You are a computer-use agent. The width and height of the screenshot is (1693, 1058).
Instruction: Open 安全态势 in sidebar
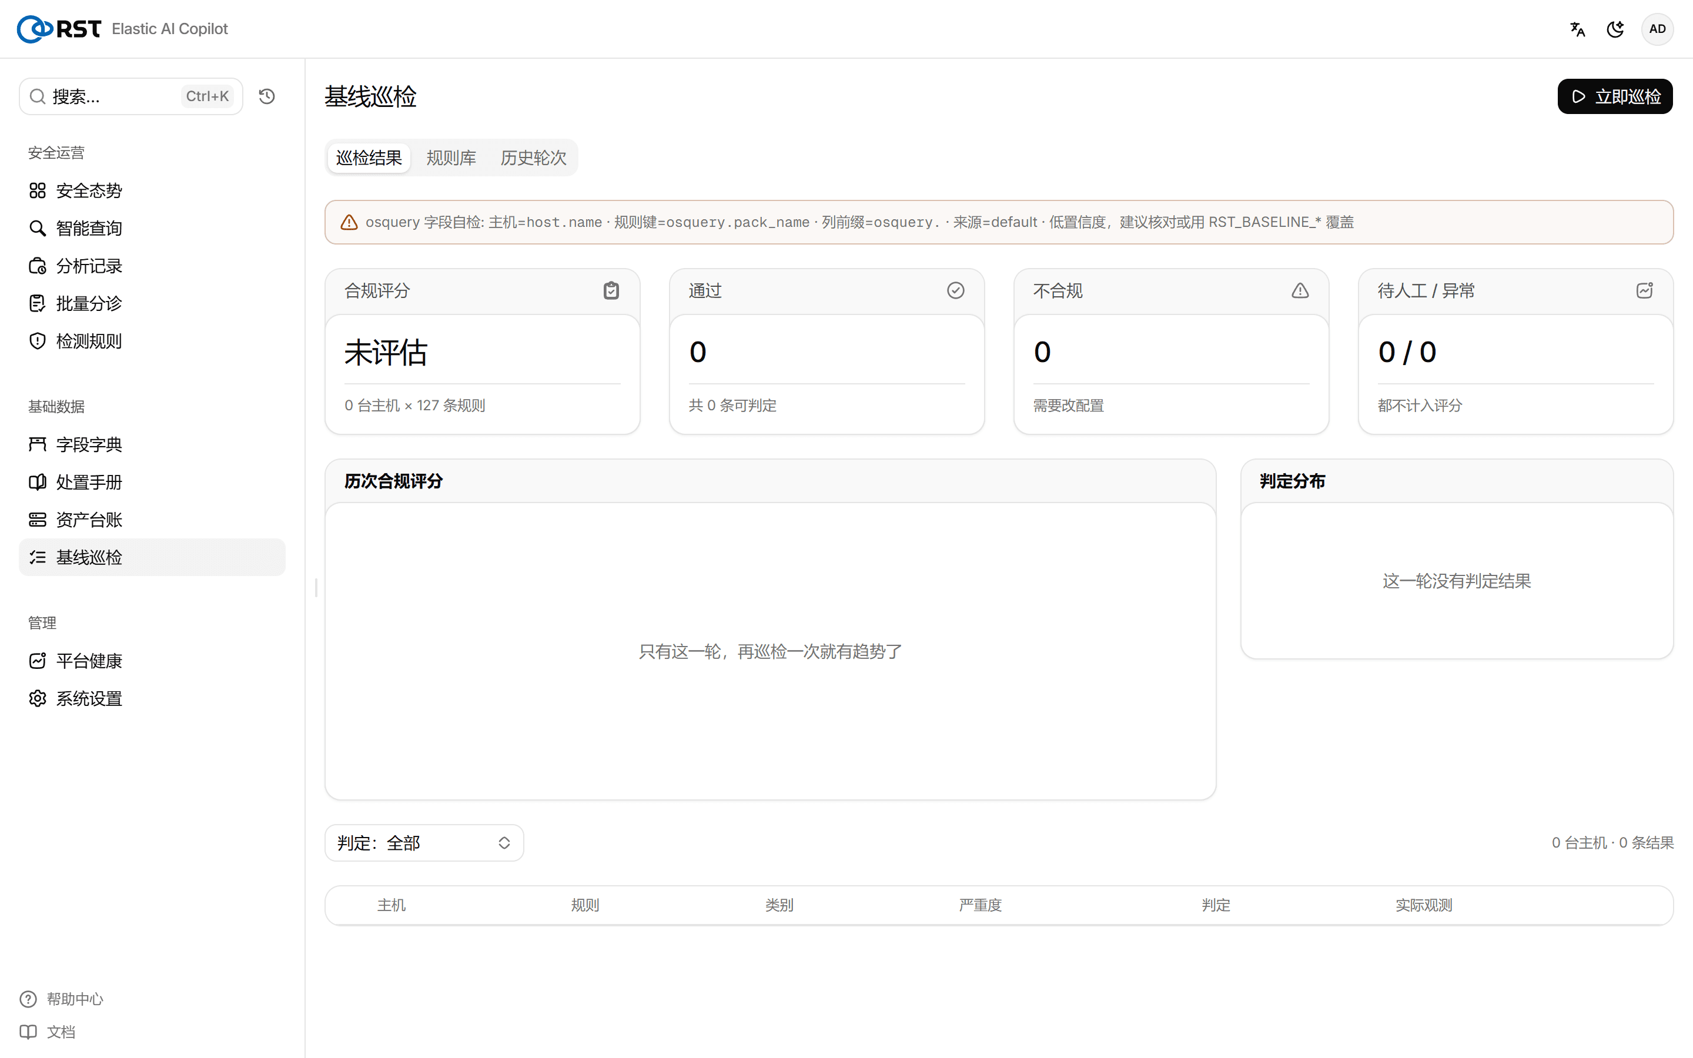pyautogui.click(x=152, y=190)
